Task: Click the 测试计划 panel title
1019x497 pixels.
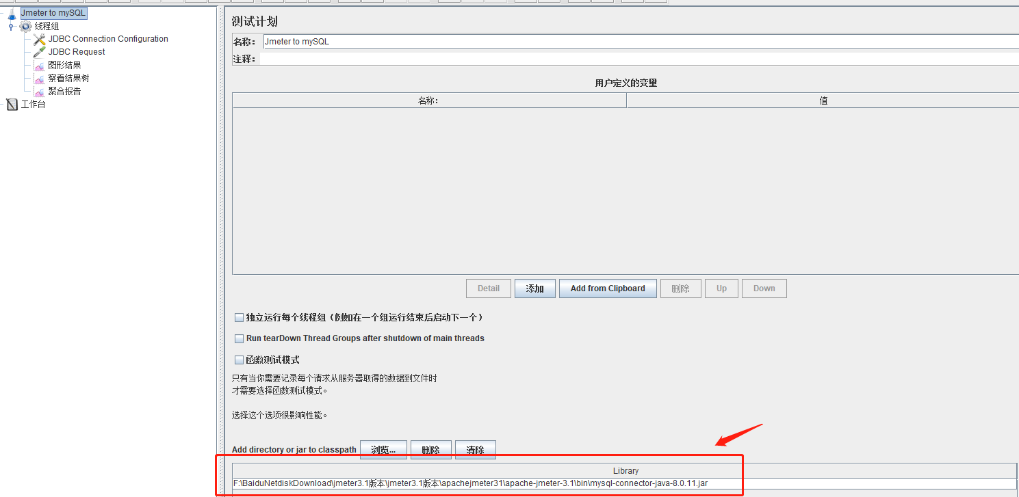Action: [255, 22]
